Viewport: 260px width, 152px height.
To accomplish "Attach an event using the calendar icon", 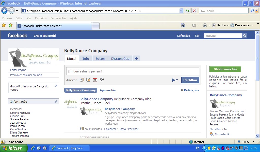I will [95, 80].
